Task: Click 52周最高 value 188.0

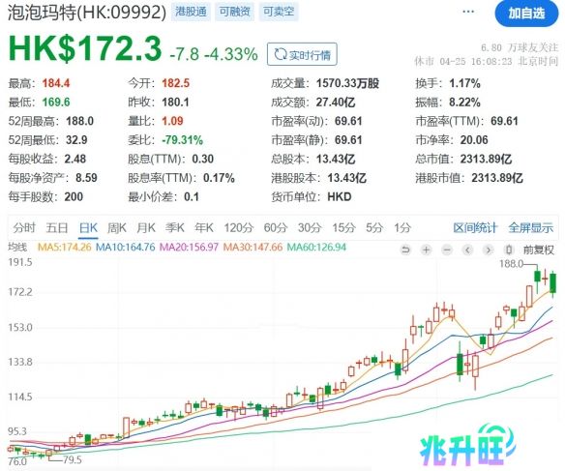Action: pos(79,121)
